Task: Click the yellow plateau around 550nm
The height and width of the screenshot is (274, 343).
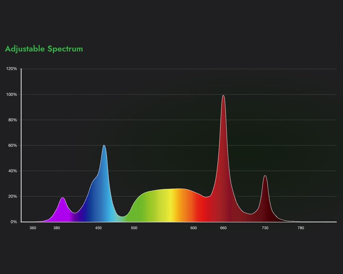Action: tap(169, 204)
